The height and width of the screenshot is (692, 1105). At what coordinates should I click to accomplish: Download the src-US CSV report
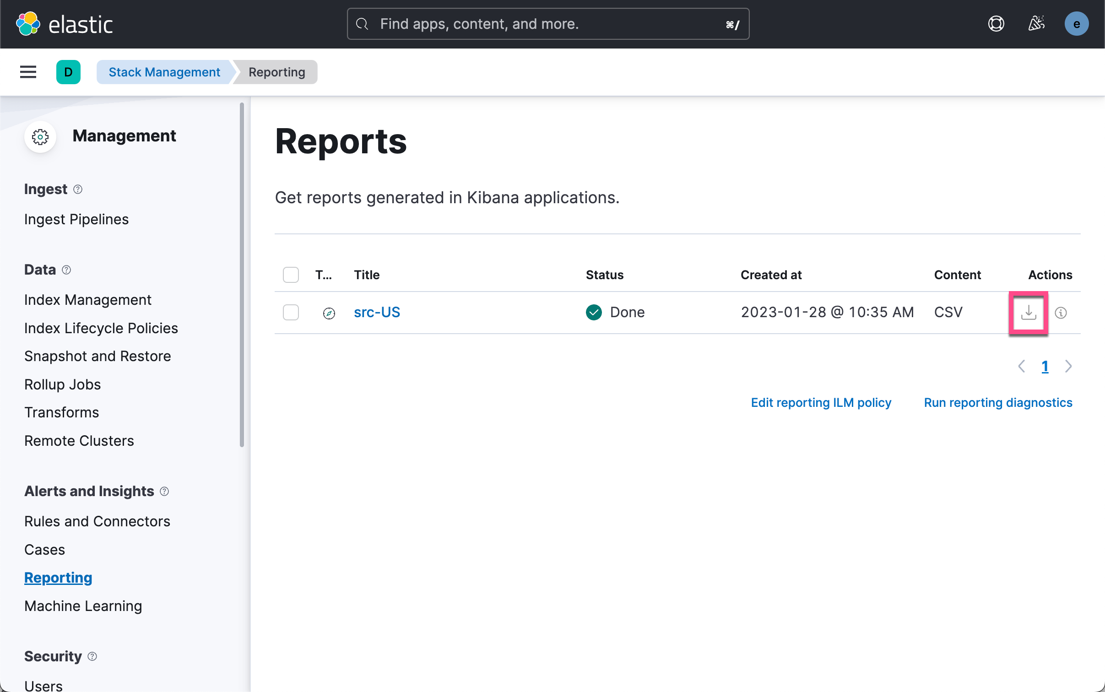click(x=1028, y=313)
